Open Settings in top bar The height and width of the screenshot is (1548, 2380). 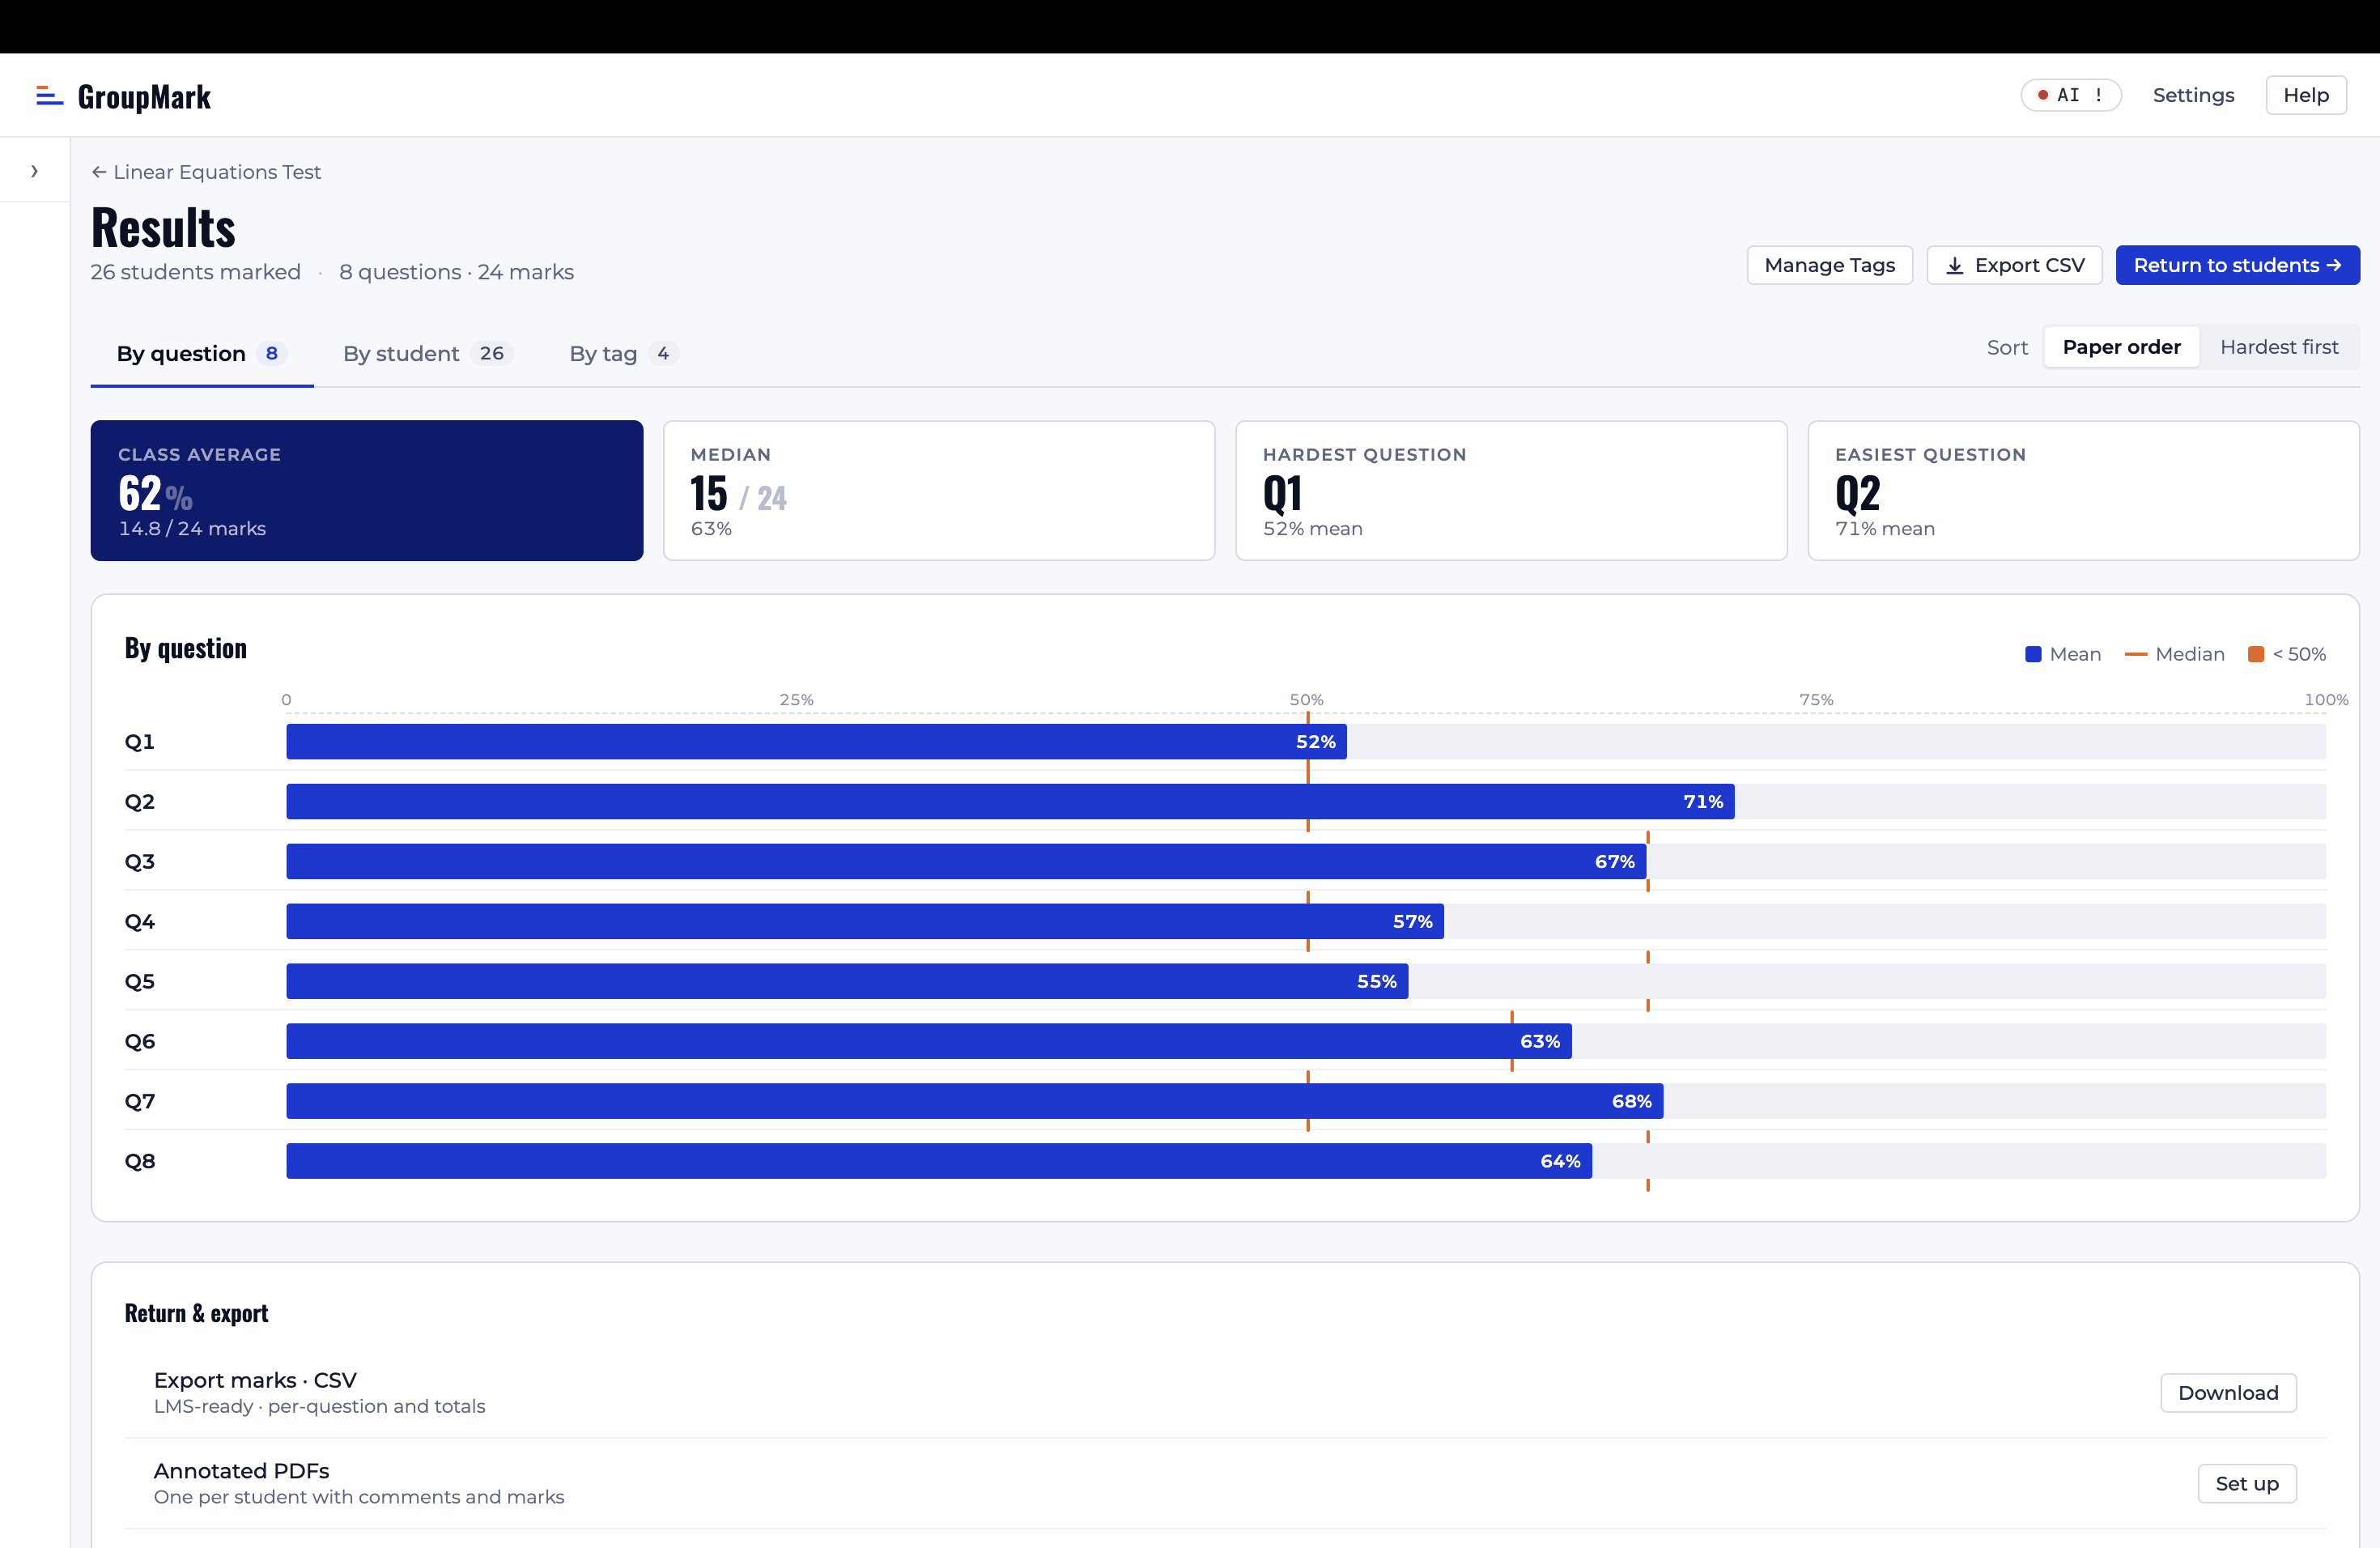(2192, 95)
